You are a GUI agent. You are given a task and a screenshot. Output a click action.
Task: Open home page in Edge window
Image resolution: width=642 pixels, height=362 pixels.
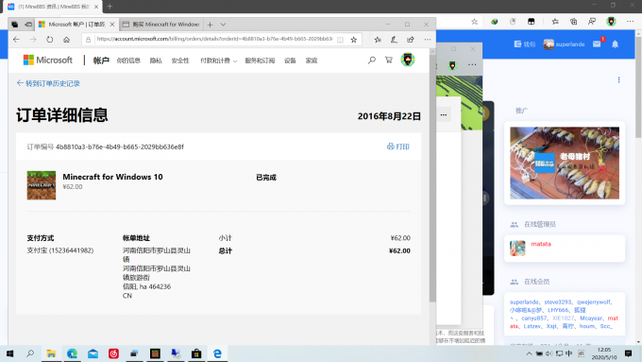click(x=66, y=40)
